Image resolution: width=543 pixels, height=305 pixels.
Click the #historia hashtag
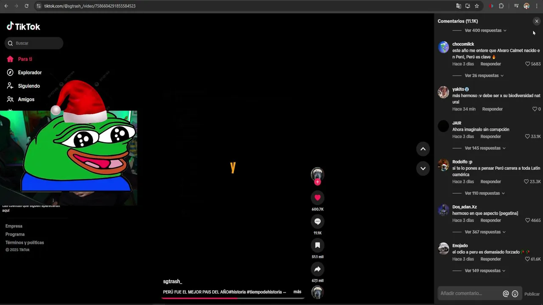coord(237,292)
